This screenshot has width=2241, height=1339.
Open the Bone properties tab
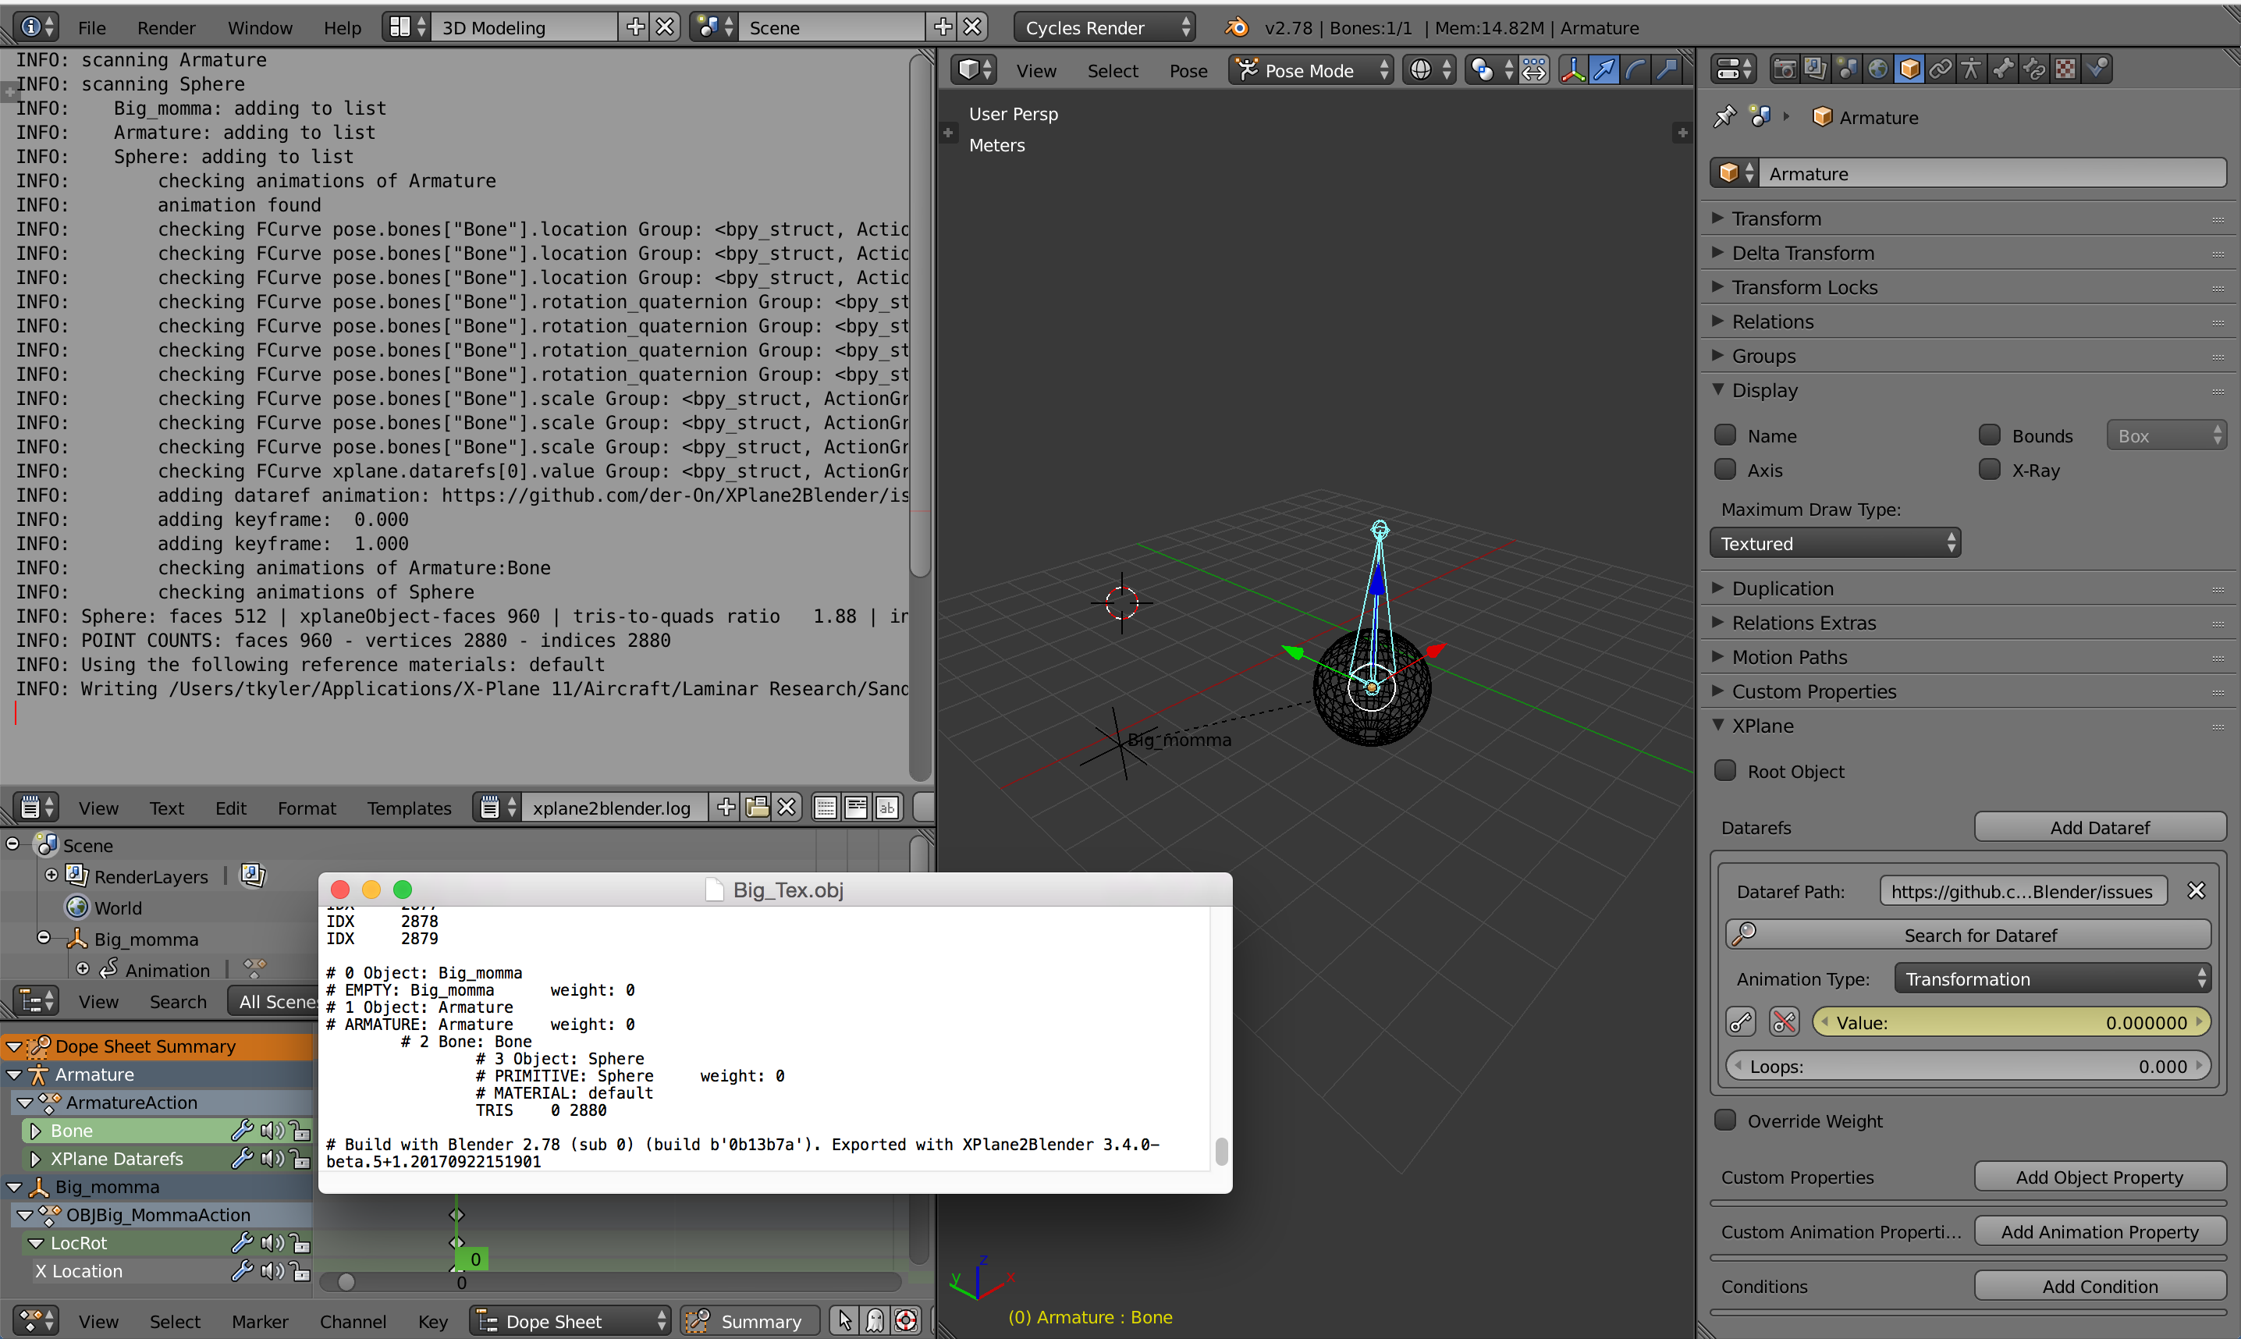(2003, 69)
